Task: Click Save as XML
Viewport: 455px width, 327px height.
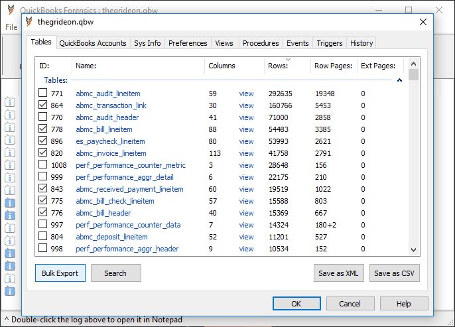Action: coord(339,273)
